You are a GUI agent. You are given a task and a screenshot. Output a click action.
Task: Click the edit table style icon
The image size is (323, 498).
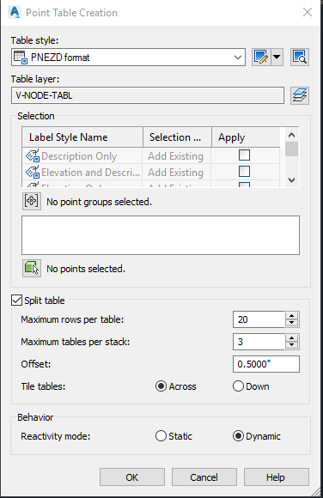(261, 58)
